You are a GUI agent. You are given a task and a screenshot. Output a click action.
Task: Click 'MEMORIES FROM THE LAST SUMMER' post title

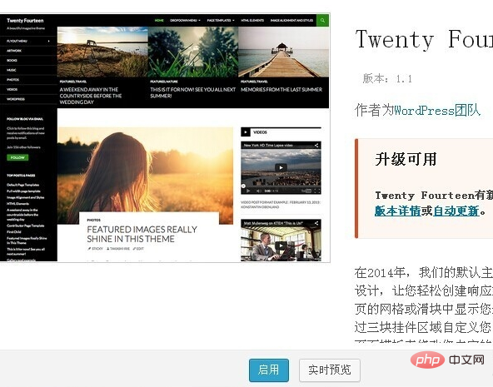pyautogui.click(x=281, y=90)
